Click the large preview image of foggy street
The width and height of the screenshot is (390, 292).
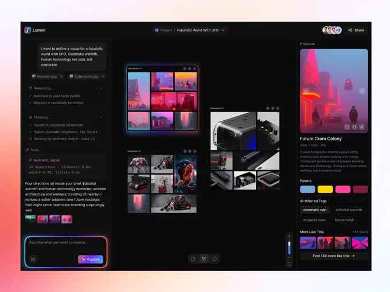[334, 91]
